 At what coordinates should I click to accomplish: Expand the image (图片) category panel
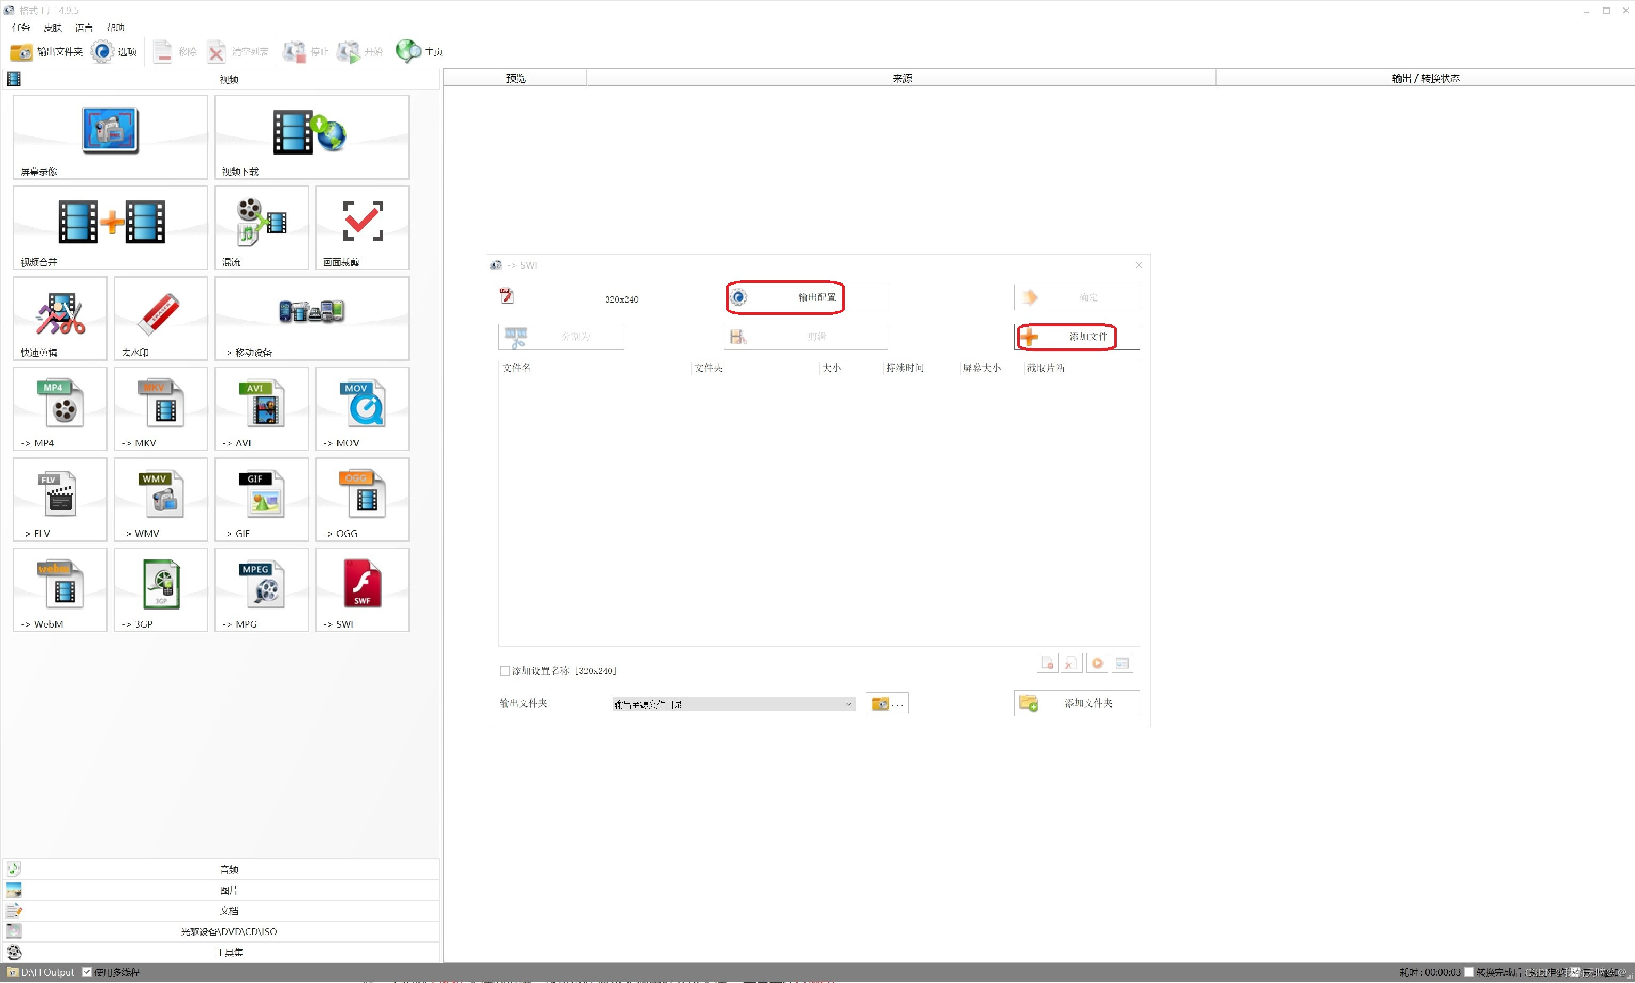229,890
